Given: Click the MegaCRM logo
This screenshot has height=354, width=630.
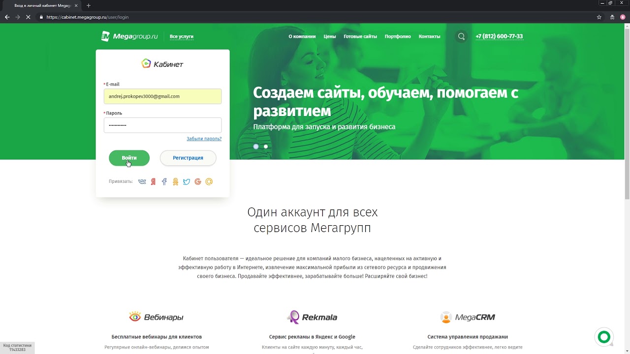Looking at the screenshot, I should (x=468, y=317).
